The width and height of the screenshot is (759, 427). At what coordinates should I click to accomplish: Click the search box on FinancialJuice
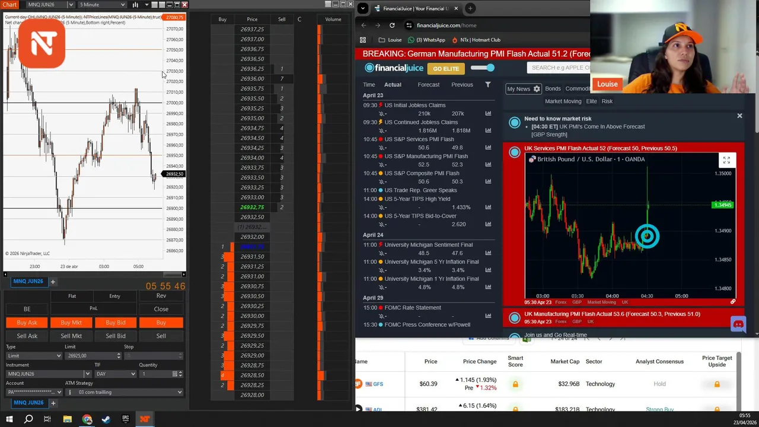coord(558,68)
